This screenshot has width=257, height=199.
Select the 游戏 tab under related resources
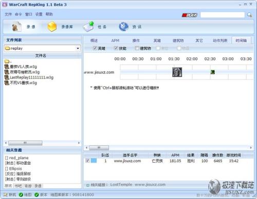[x=8, y=186]
